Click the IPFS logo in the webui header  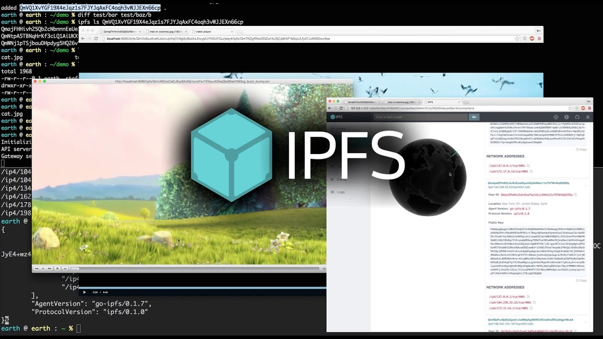[x=336, y=117]
